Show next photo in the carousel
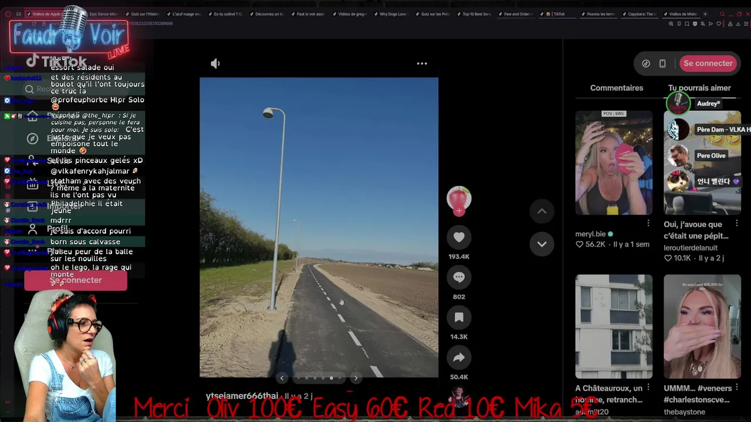The image size is (751, 422). pos(356,378)
